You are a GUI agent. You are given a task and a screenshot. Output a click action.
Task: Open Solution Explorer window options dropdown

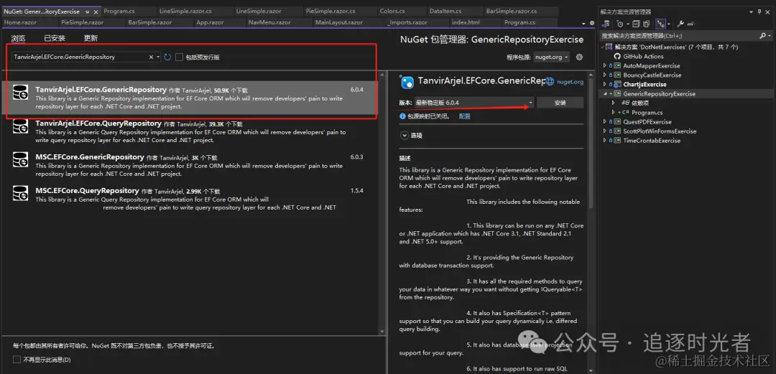point(752,11)
